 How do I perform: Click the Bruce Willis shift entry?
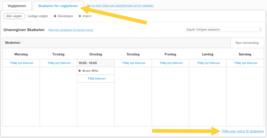90,71
